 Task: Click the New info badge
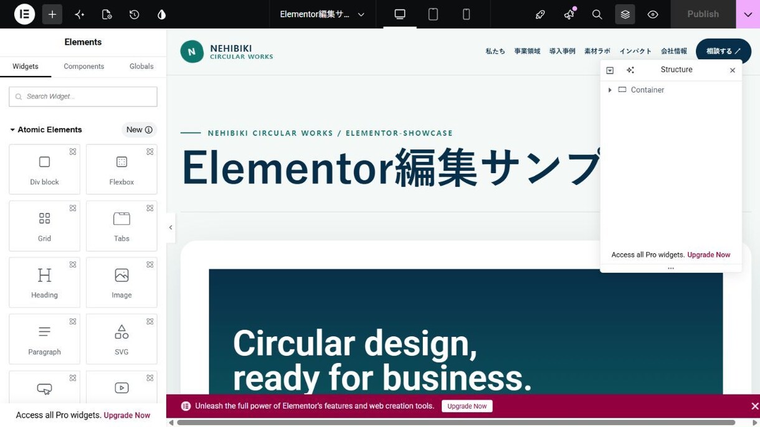point(139,129)
